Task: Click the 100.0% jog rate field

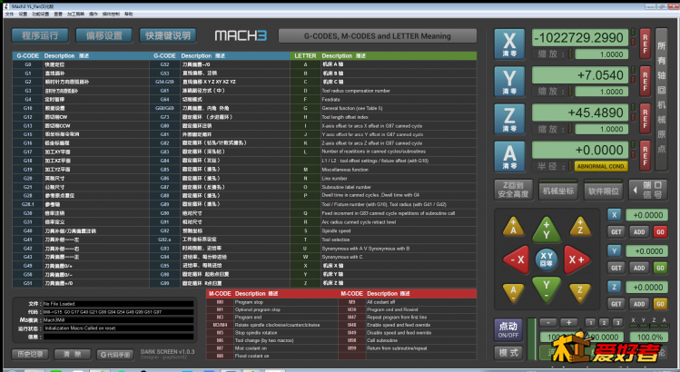Action: tap(649, 337)
